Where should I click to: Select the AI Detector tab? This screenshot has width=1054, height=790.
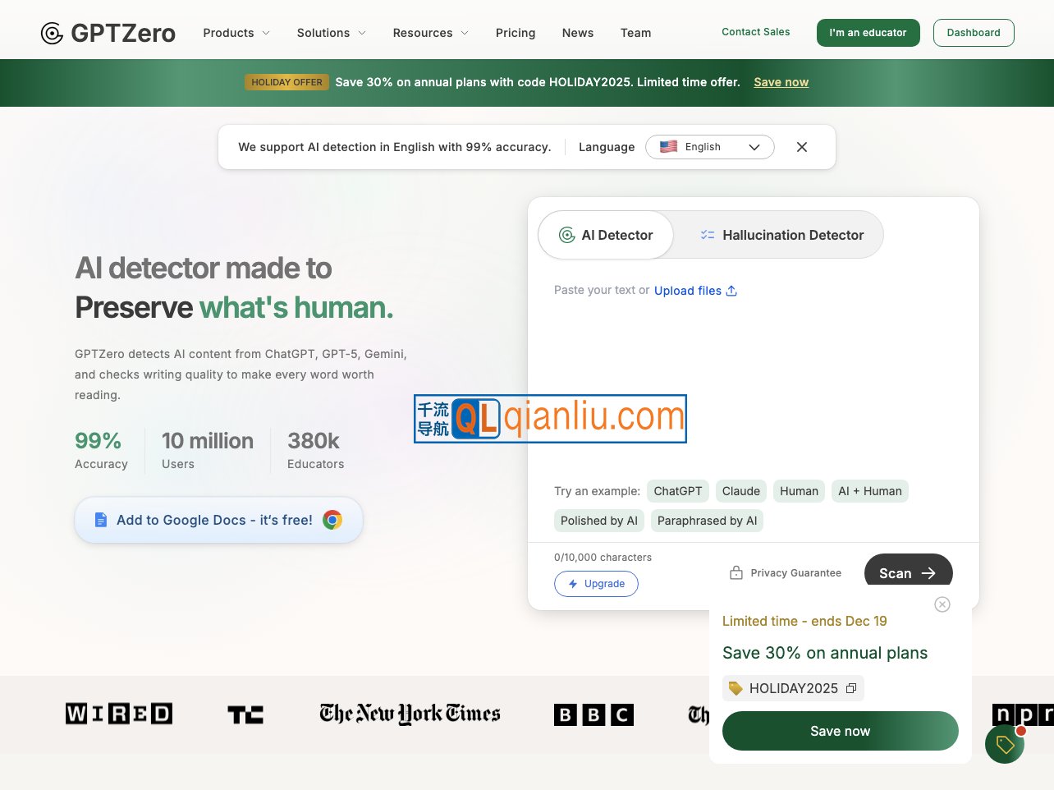pyautogui.click(x=606, y=235)
